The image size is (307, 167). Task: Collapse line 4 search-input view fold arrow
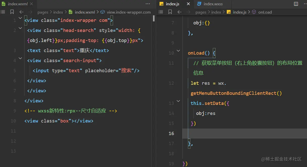[x=20, y=58]
